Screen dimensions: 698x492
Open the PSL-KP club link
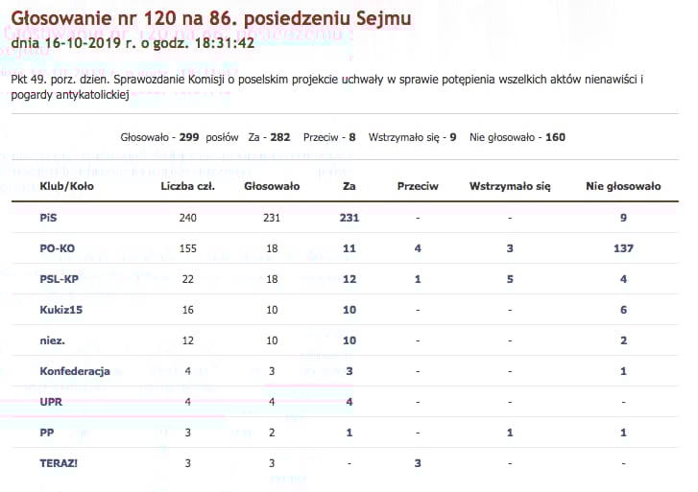point(59,279)
